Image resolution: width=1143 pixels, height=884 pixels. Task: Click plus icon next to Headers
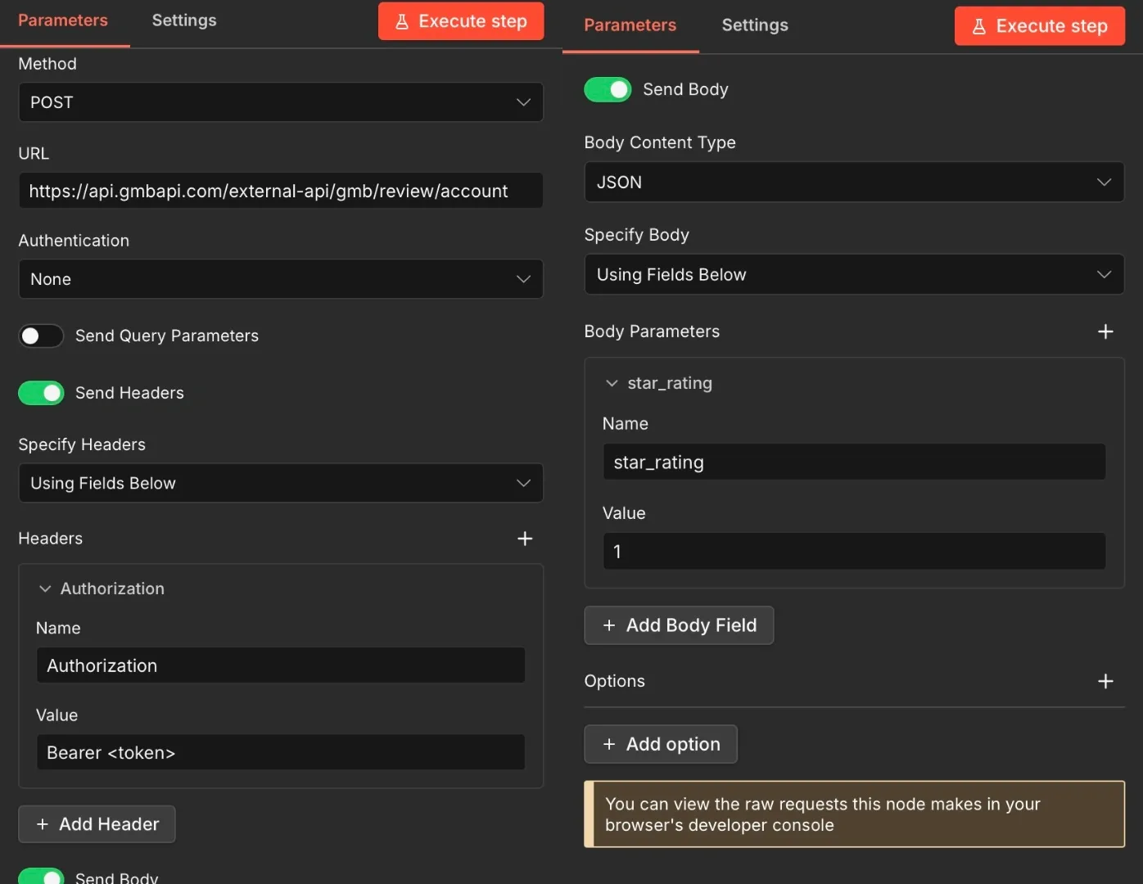coord(525,539)
